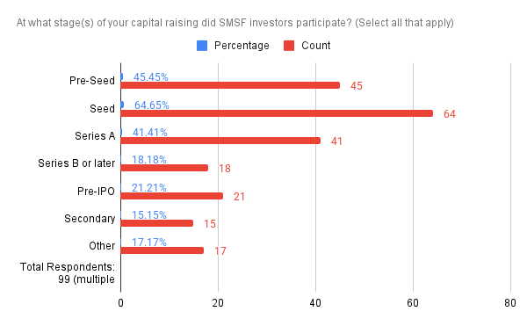Click the Secondary red count bar
Screen dimensions: 527x326
click(x=157, y=223)
